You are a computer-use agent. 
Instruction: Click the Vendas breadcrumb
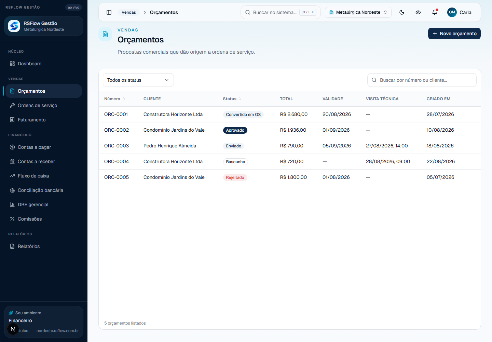pyautogui.click(x=129, y=12)
